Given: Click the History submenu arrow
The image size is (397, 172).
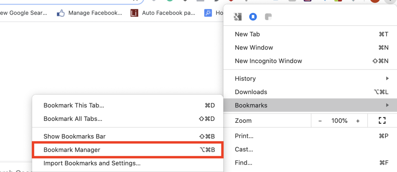Looking at the screenshot, I should pyautogui.click(x=387, y=79).
